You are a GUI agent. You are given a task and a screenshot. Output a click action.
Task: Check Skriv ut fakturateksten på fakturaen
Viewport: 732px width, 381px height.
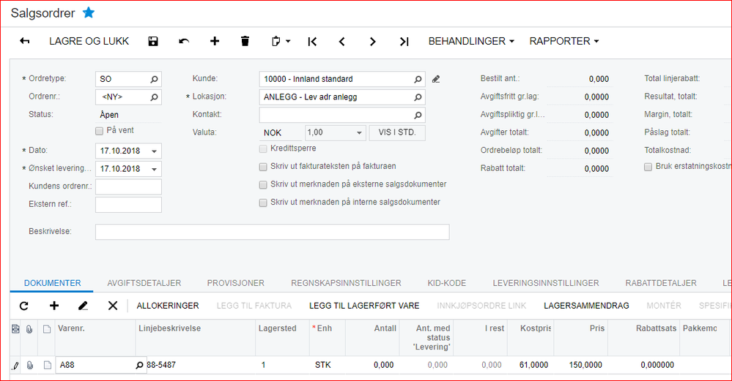pos(264,167)
